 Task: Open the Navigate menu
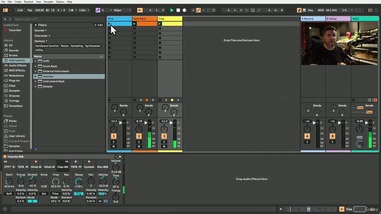(48, 2)
